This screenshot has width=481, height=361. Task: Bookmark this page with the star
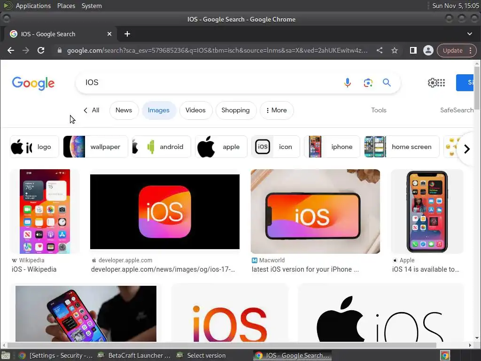click(395, 50)
